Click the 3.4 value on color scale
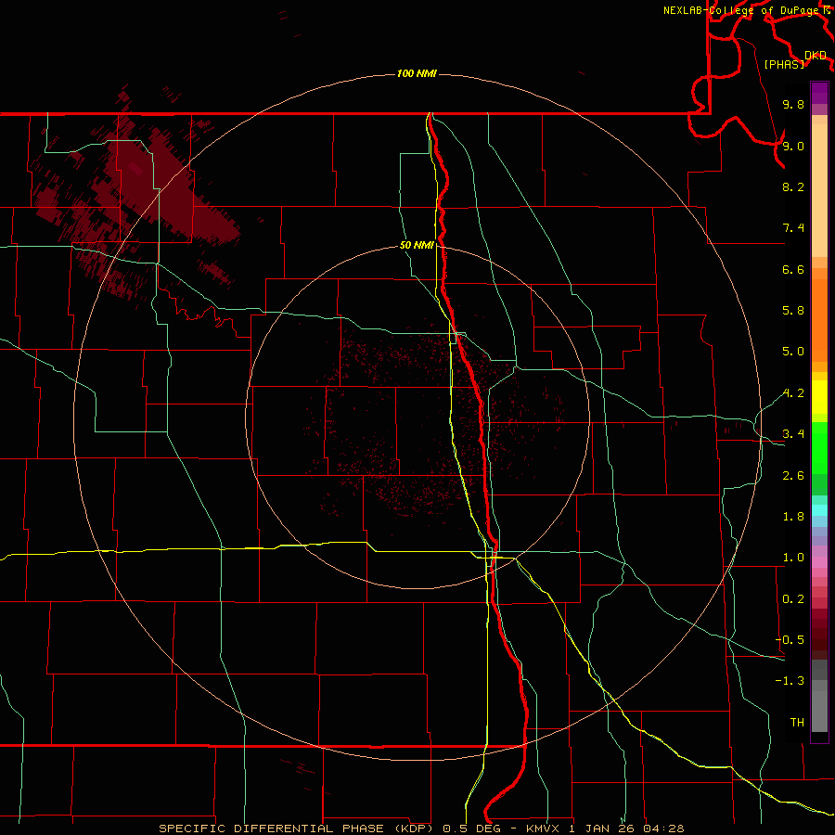Viewport: 835px width, 835px height. 793,434
